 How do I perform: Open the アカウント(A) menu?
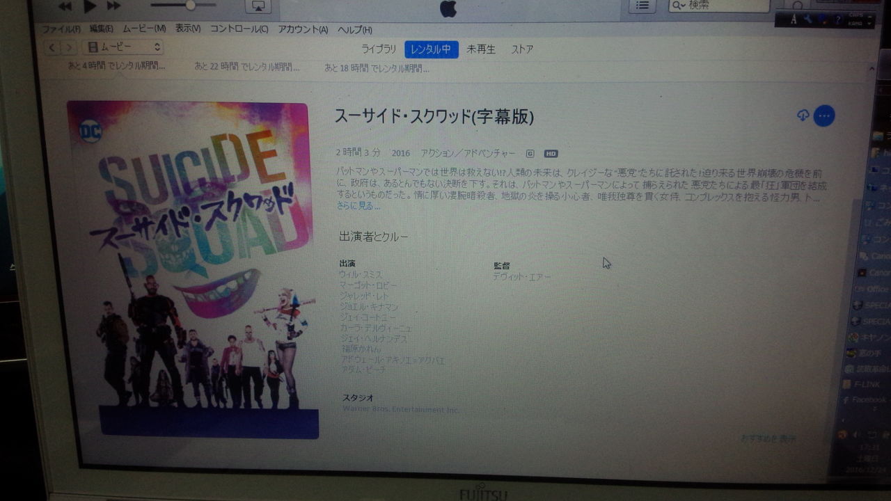303,30
